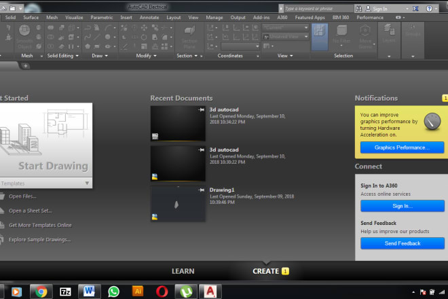Click the Section Plane tool icon
Viewport: 448px width, 299px height.
coord(189,31)
